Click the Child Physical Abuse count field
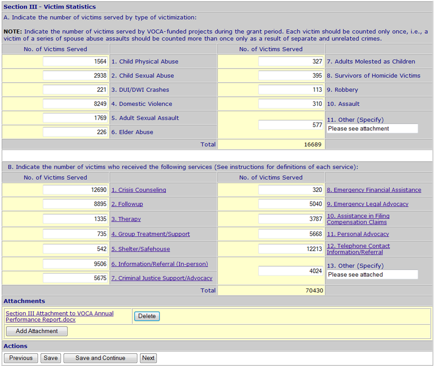Image resolution: width=435 pixels, height=366 pixels. (75, 61)
